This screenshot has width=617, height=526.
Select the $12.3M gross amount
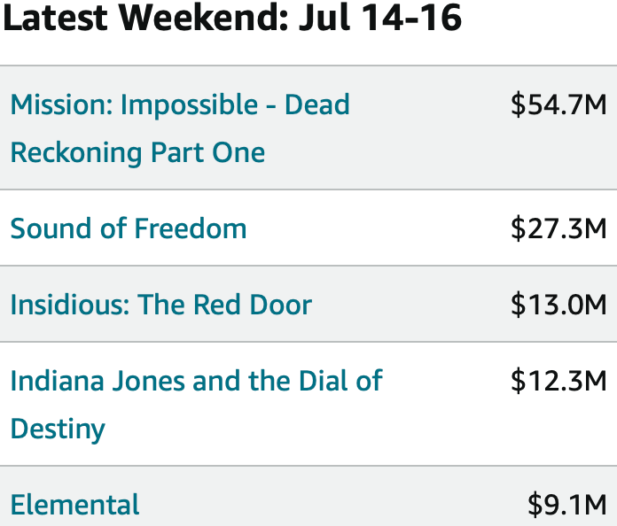(558, 381)
